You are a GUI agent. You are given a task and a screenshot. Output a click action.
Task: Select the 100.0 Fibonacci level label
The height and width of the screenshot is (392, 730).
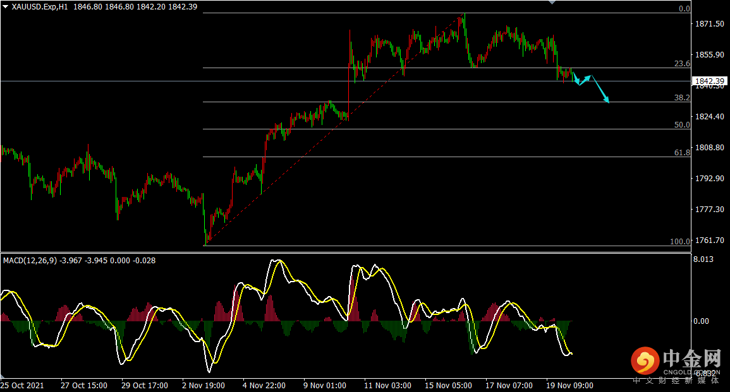(x=680, y=242)
